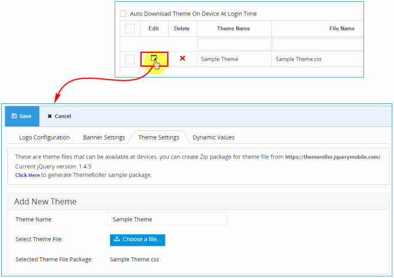394x278 pixels.
Task: Open the themeroller.jquerymobile.com link
Action: 333,157
